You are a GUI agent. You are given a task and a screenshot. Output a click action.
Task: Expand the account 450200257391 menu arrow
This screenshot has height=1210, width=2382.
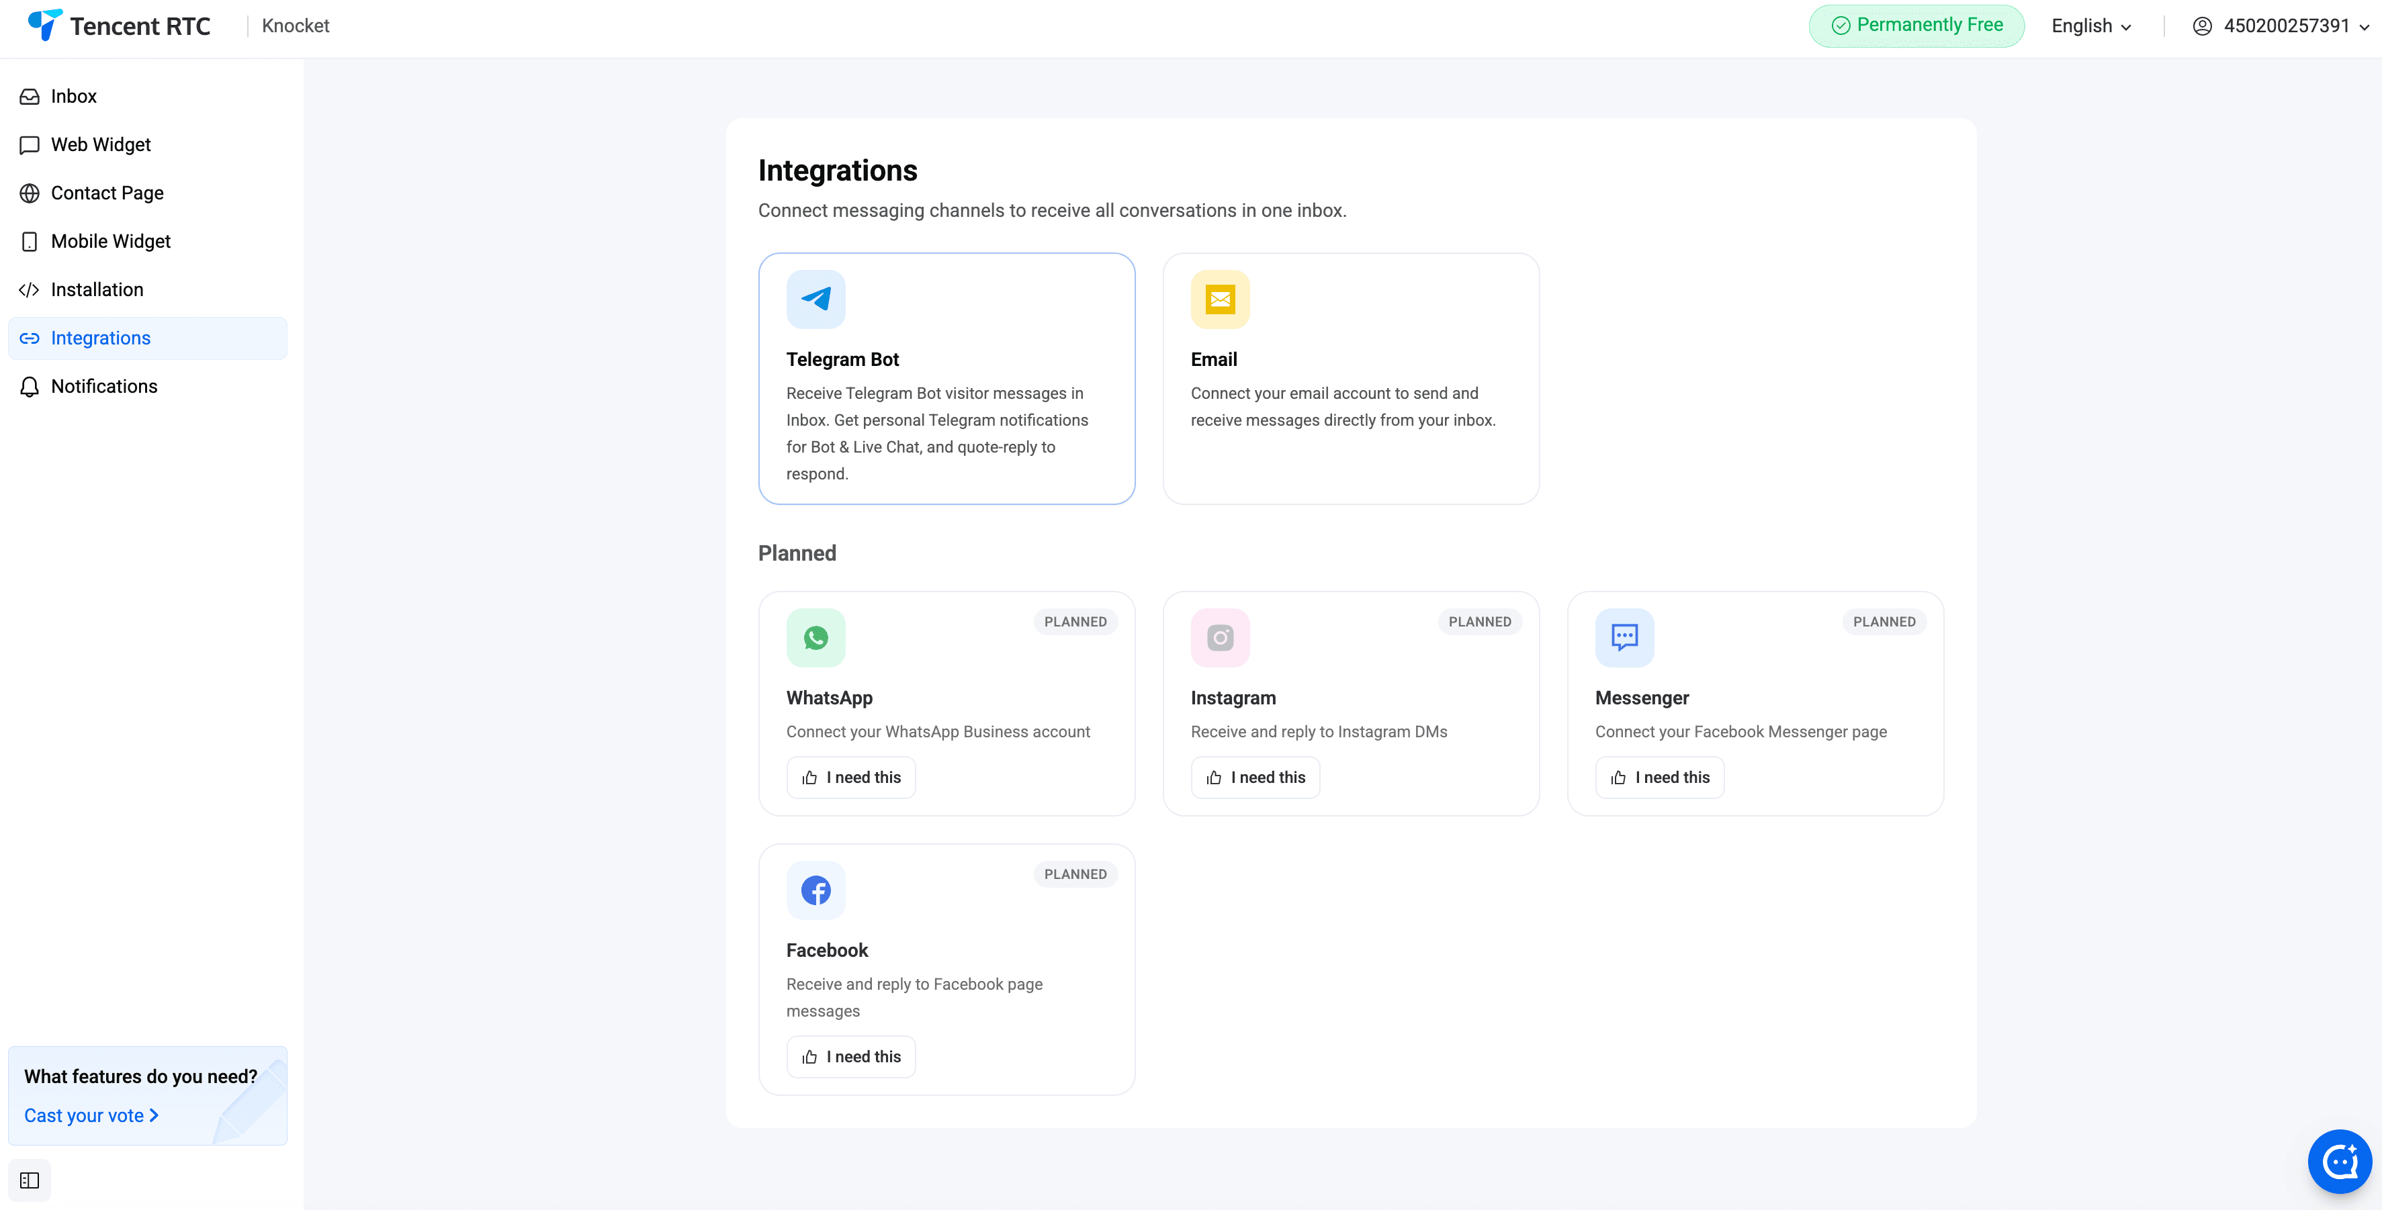[2363, 28]
